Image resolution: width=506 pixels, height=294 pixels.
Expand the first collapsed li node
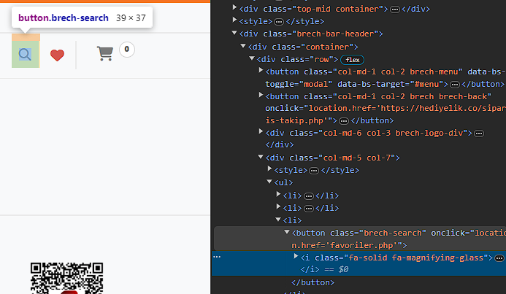pyautogui.click(x=278, y=194)
